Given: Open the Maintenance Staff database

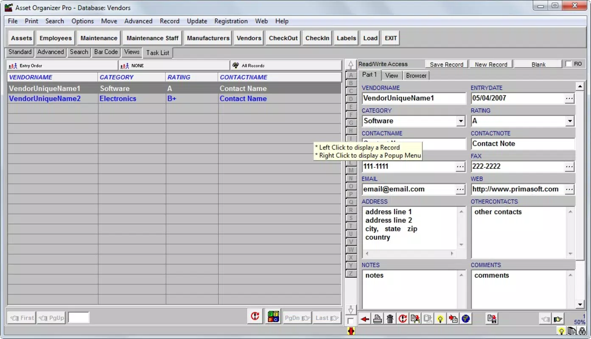Looking at the screenshot, I should (x=152, y=38).
